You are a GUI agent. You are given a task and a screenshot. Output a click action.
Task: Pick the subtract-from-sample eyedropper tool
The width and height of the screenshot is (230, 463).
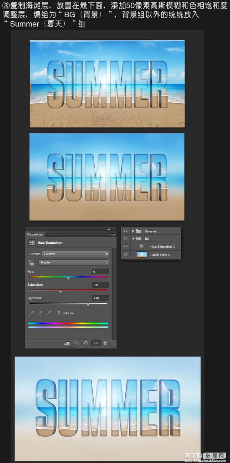[49, 313]
